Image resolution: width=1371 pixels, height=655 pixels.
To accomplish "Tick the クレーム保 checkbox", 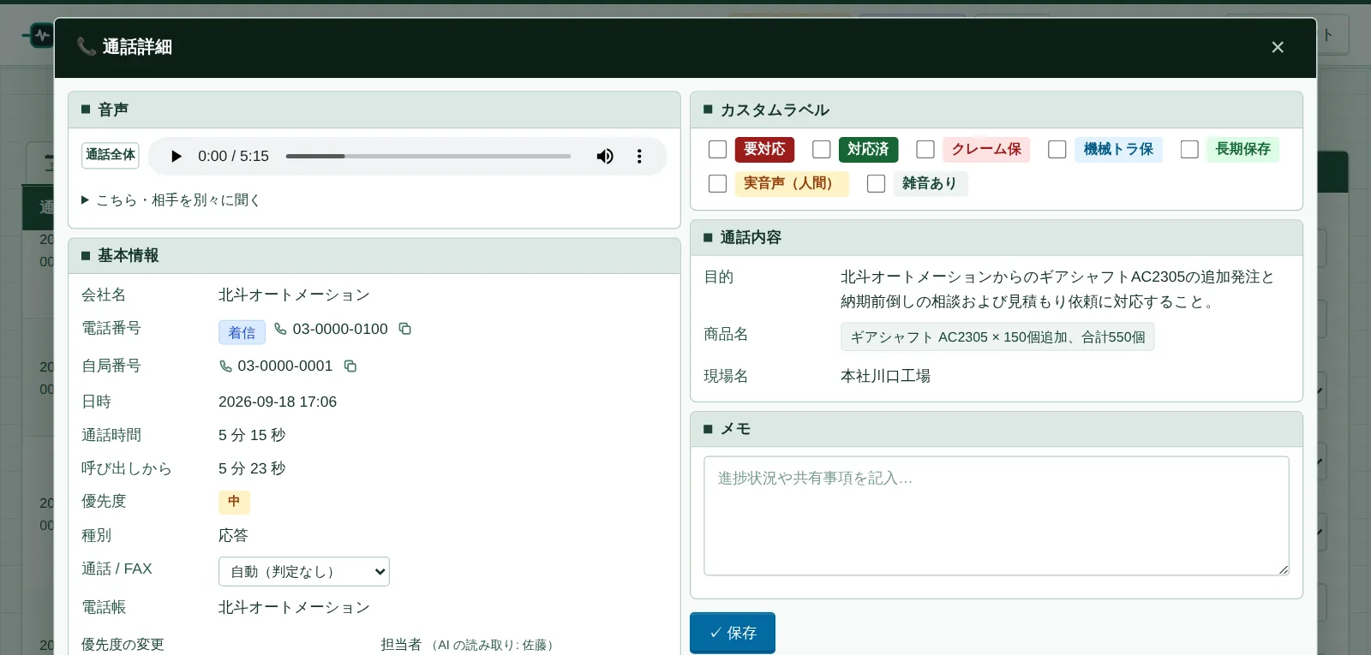I will tap(925, 149).
